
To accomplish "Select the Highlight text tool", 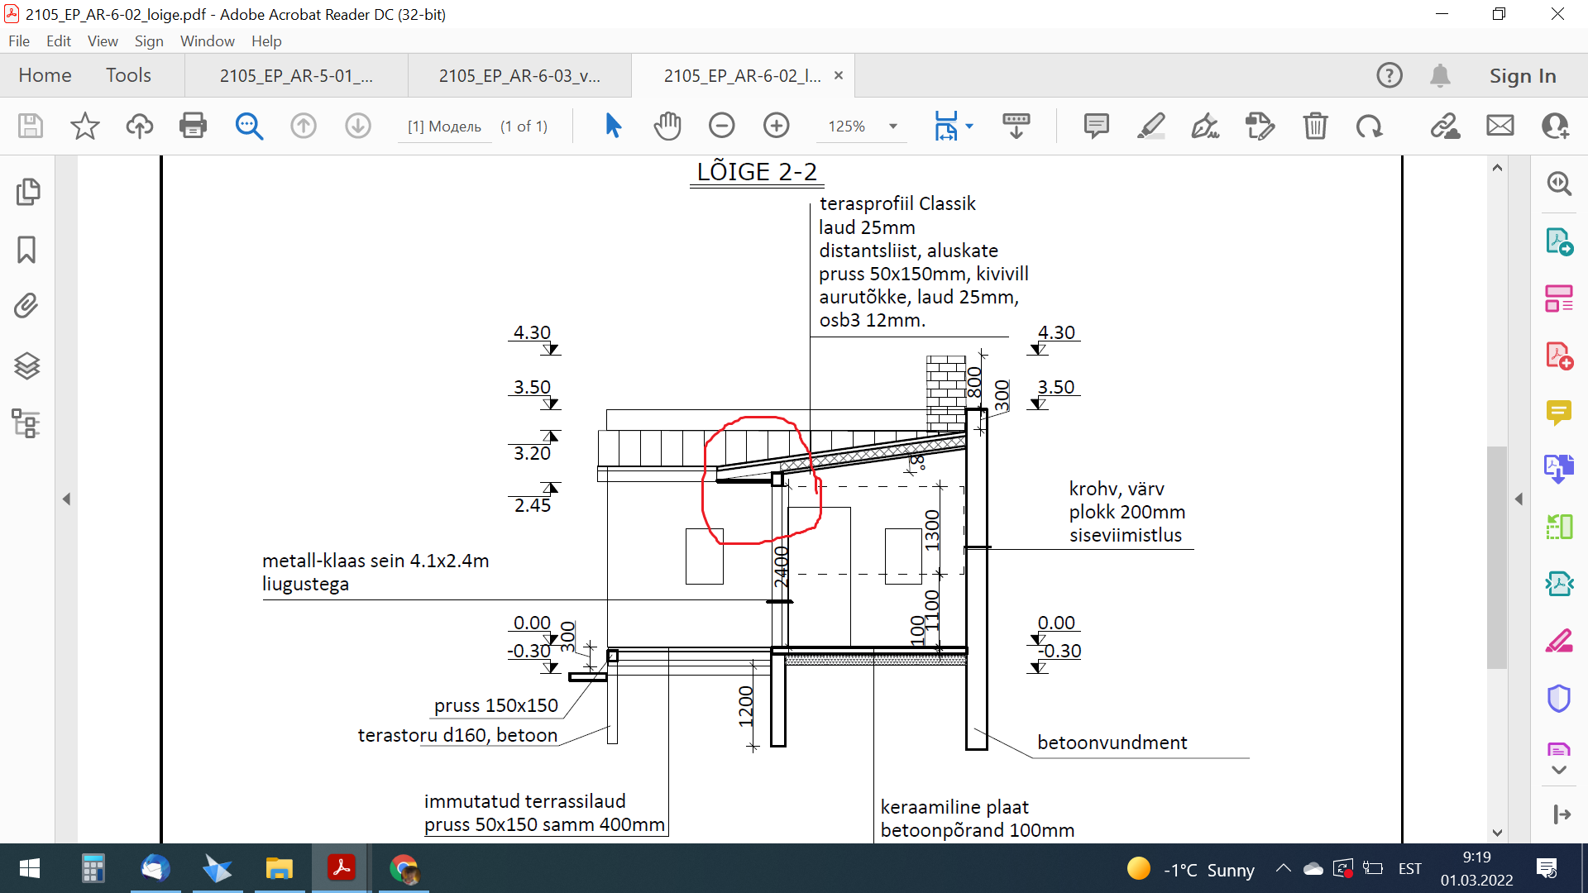I will tap(1150, 126).
